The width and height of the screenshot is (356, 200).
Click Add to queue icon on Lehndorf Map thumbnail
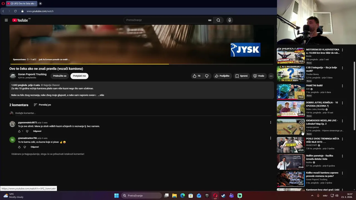pos(301,128)
